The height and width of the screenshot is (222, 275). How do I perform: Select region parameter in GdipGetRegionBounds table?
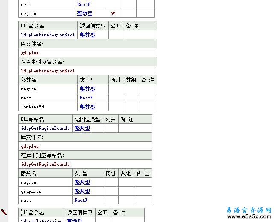(45, 182)
